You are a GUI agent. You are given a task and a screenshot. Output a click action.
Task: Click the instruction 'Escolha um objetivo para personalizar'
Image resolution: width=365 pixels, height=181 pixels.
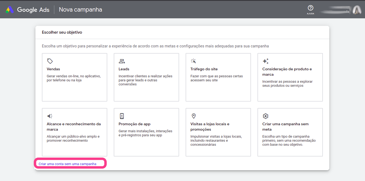click(155, 46)
